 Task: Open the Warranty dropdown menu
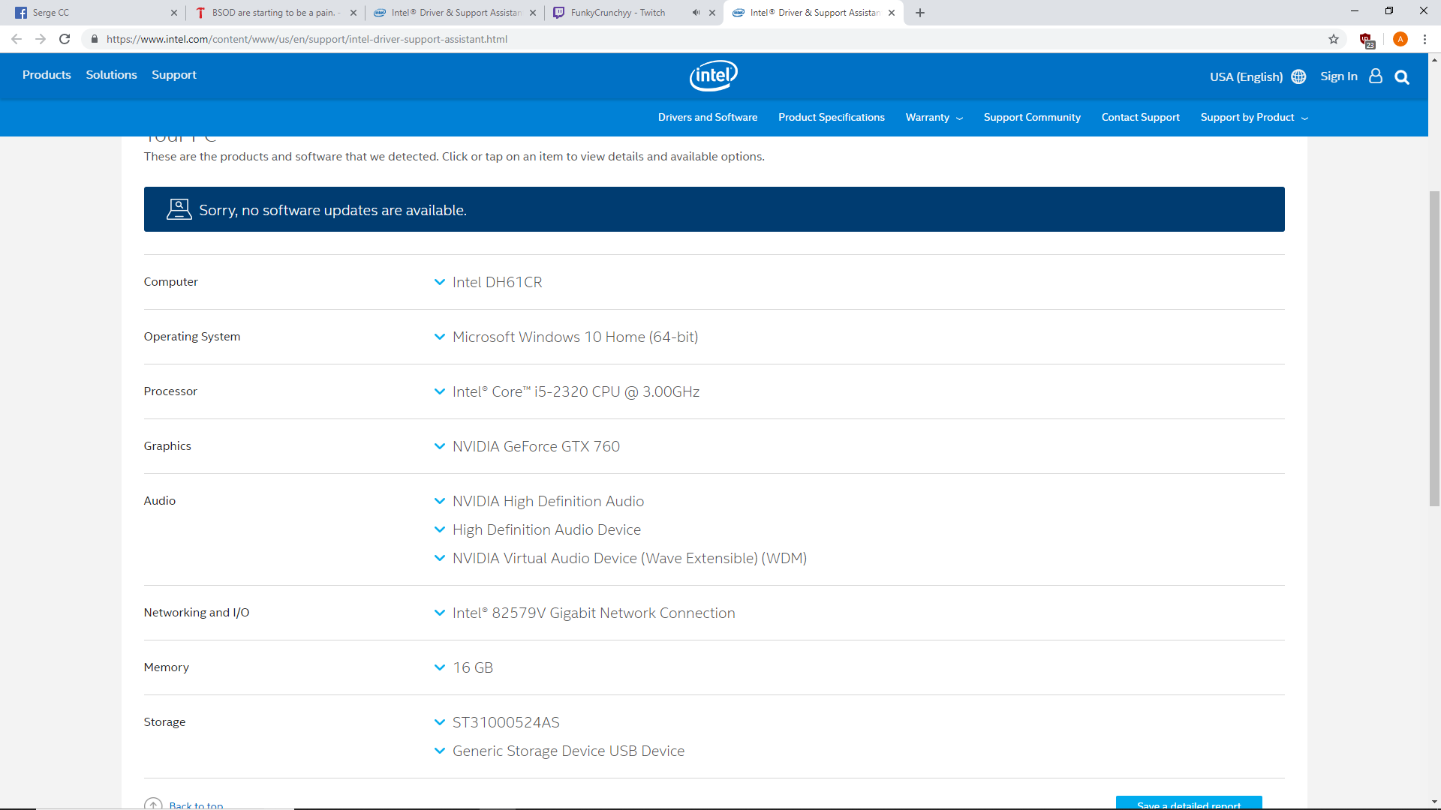tap(934, 118)
